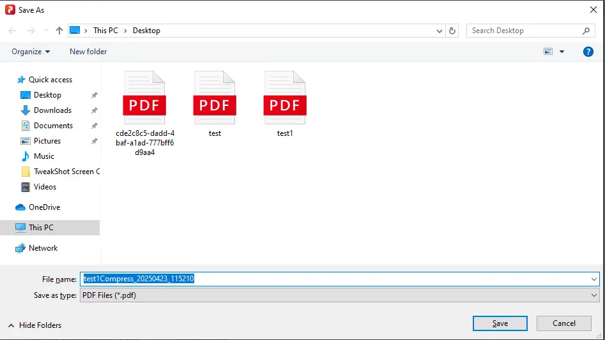This screenshot has width=605, height=340.
Task: Open the recent locations dropdown arrow
Action: coord(46,31)
